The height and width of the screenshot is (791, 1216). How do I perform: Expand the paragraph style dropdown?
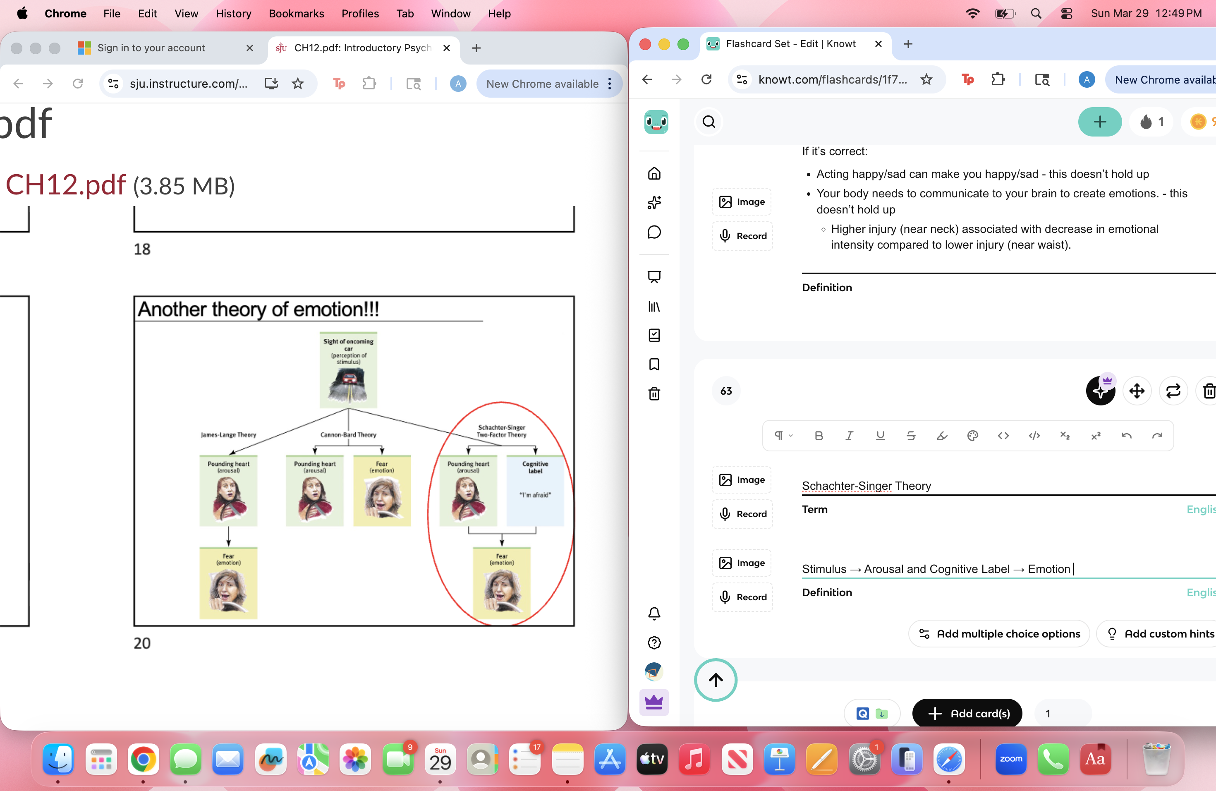[x=783, y=435]
